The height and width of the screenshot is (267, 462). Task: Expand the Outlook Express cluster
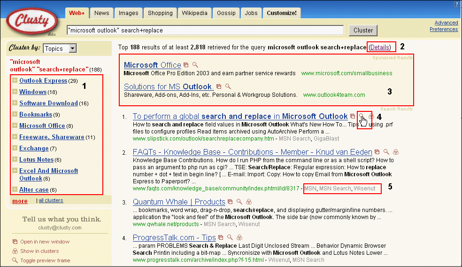[15, 81]
